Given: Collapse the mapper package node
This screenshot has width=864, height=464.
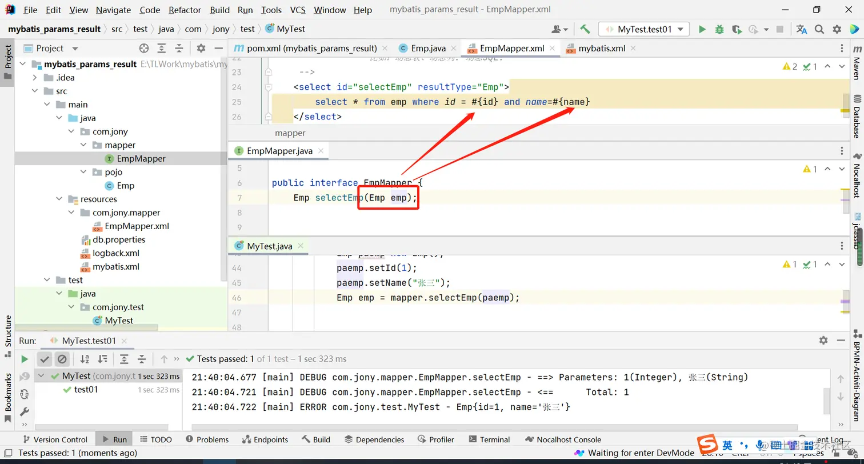Looking at the screenshot, I should click(83, 145).
